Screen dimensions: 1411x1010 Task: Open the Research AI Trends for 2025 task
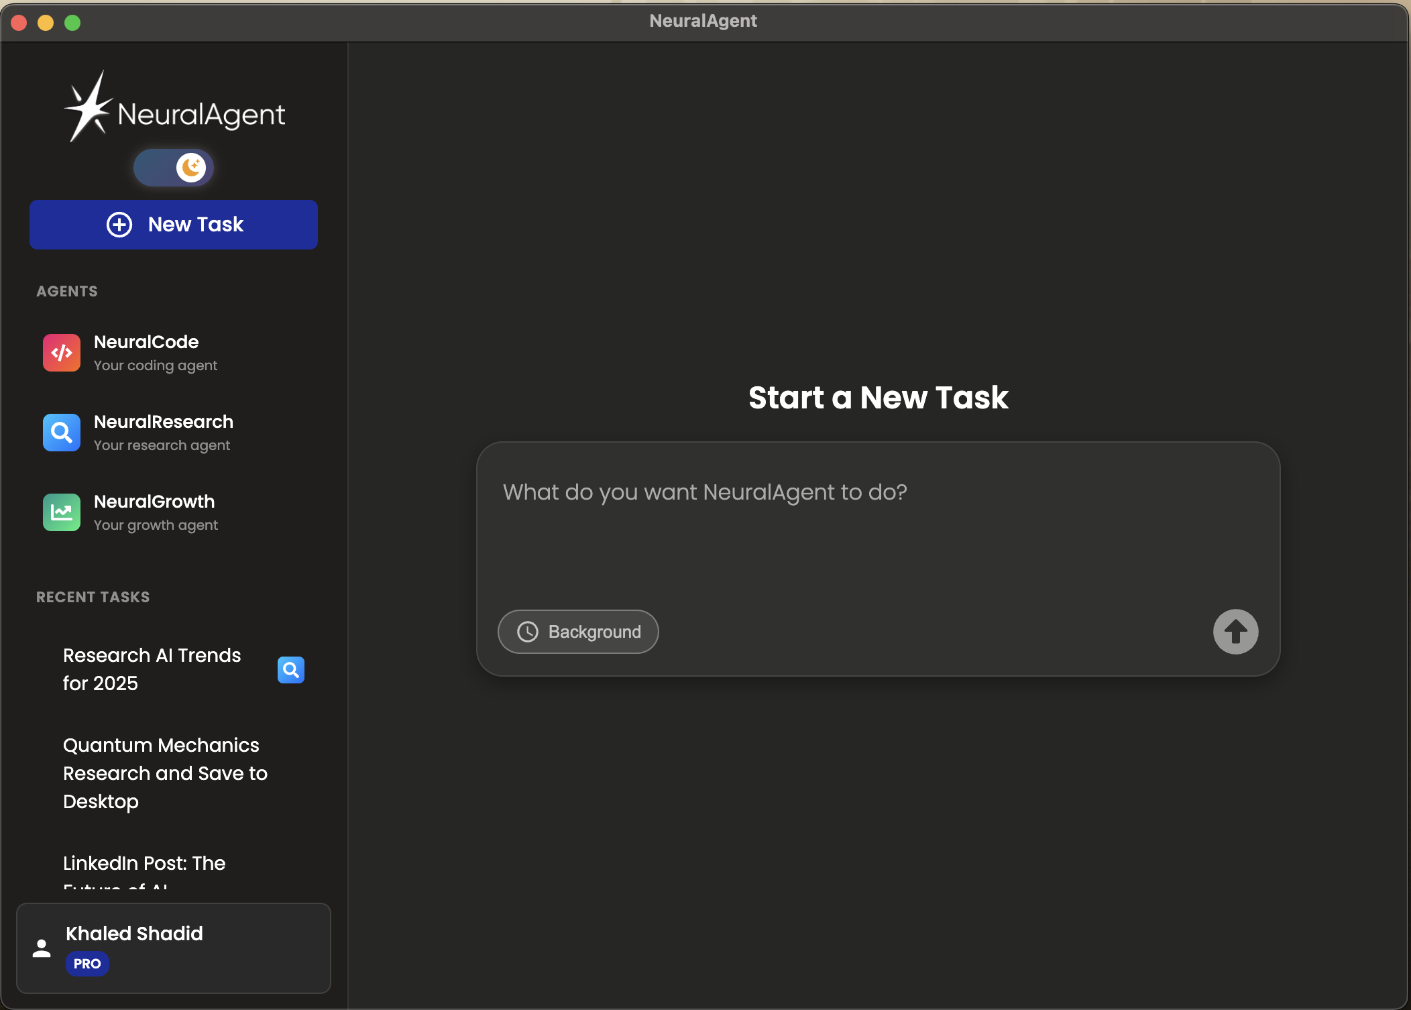tap(152, 669)
